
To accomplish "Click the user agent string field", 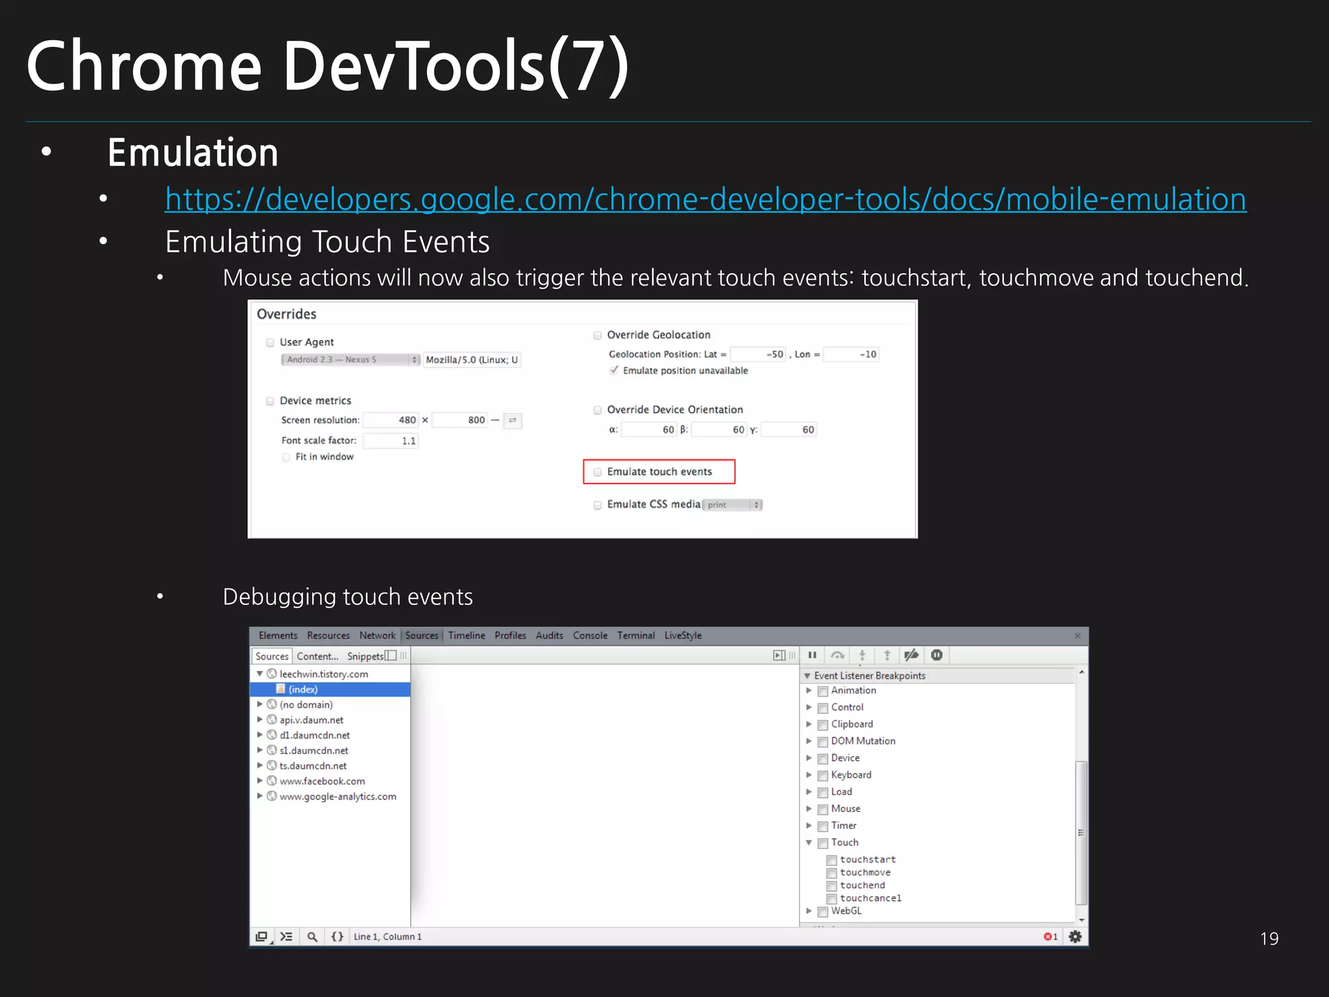I will [x=472, y=360].
